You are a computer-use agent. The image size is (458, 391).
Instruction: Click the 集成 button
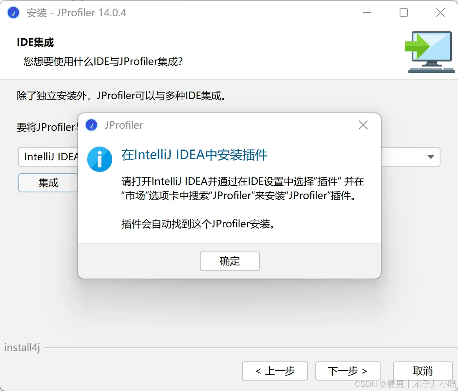[48, 183]
